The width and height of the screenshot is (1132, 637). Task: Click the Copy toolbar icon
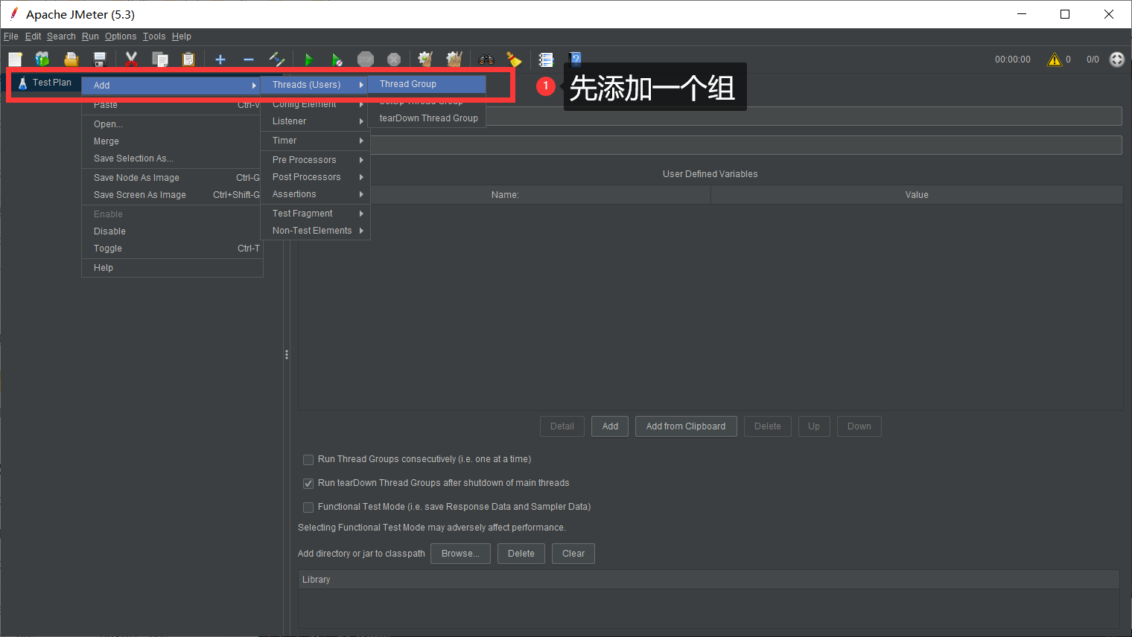pyautogui.click(x=160, y=60)
